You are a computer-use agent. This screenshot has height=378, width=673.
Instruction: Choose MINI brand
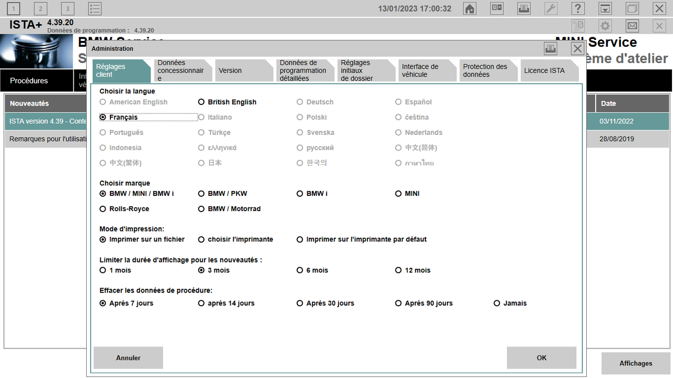pyautogui.click(x=407, y=193)
